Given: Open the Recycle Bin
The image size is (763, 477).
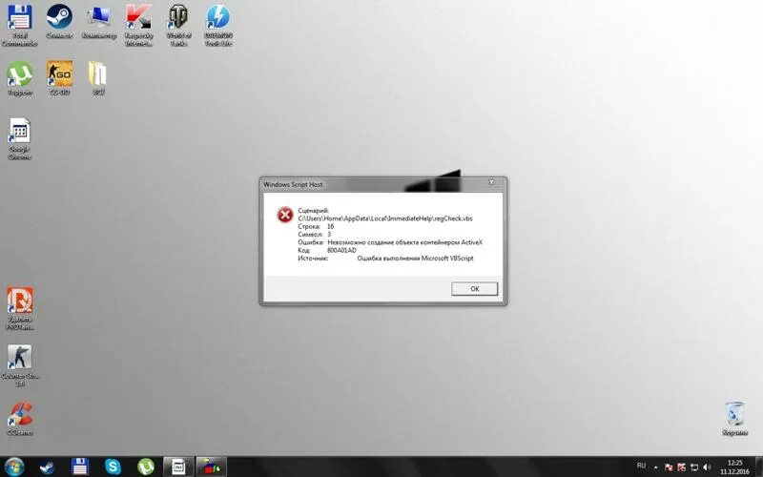Looking at the screenshot, I should coord(734,418).
